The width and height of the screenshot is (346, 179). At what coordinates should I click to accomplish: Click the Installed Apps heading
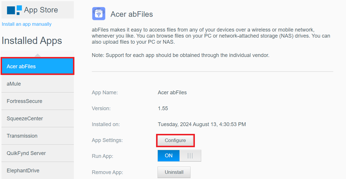click(32, 41)
